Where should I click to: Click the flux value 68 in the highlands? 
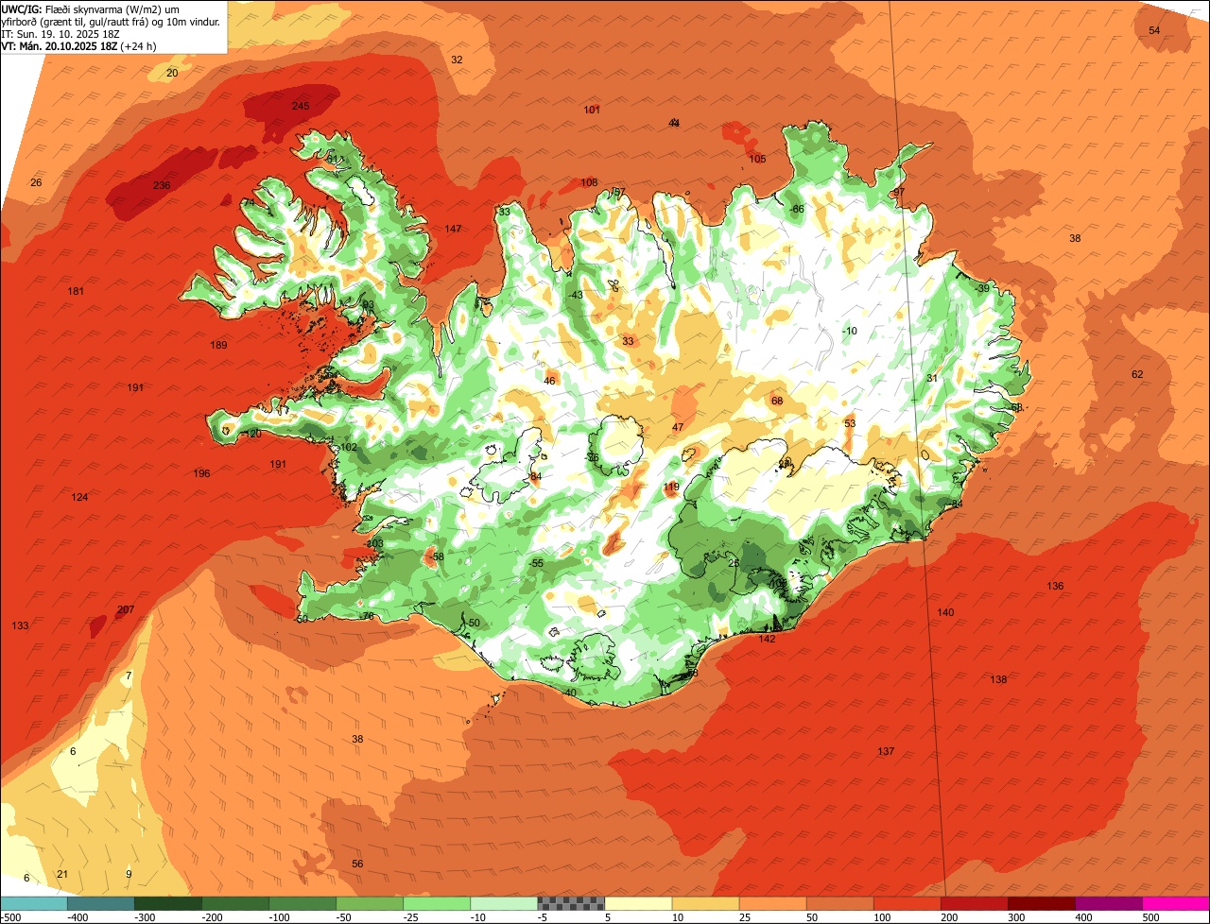[x=777, y=401]
